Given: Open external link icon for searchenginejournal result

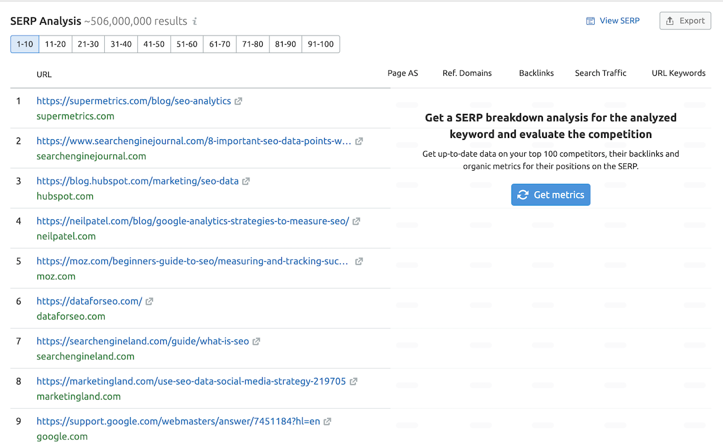Looking at the screenshot, I should pyautogui.click(x=359, y=141).
